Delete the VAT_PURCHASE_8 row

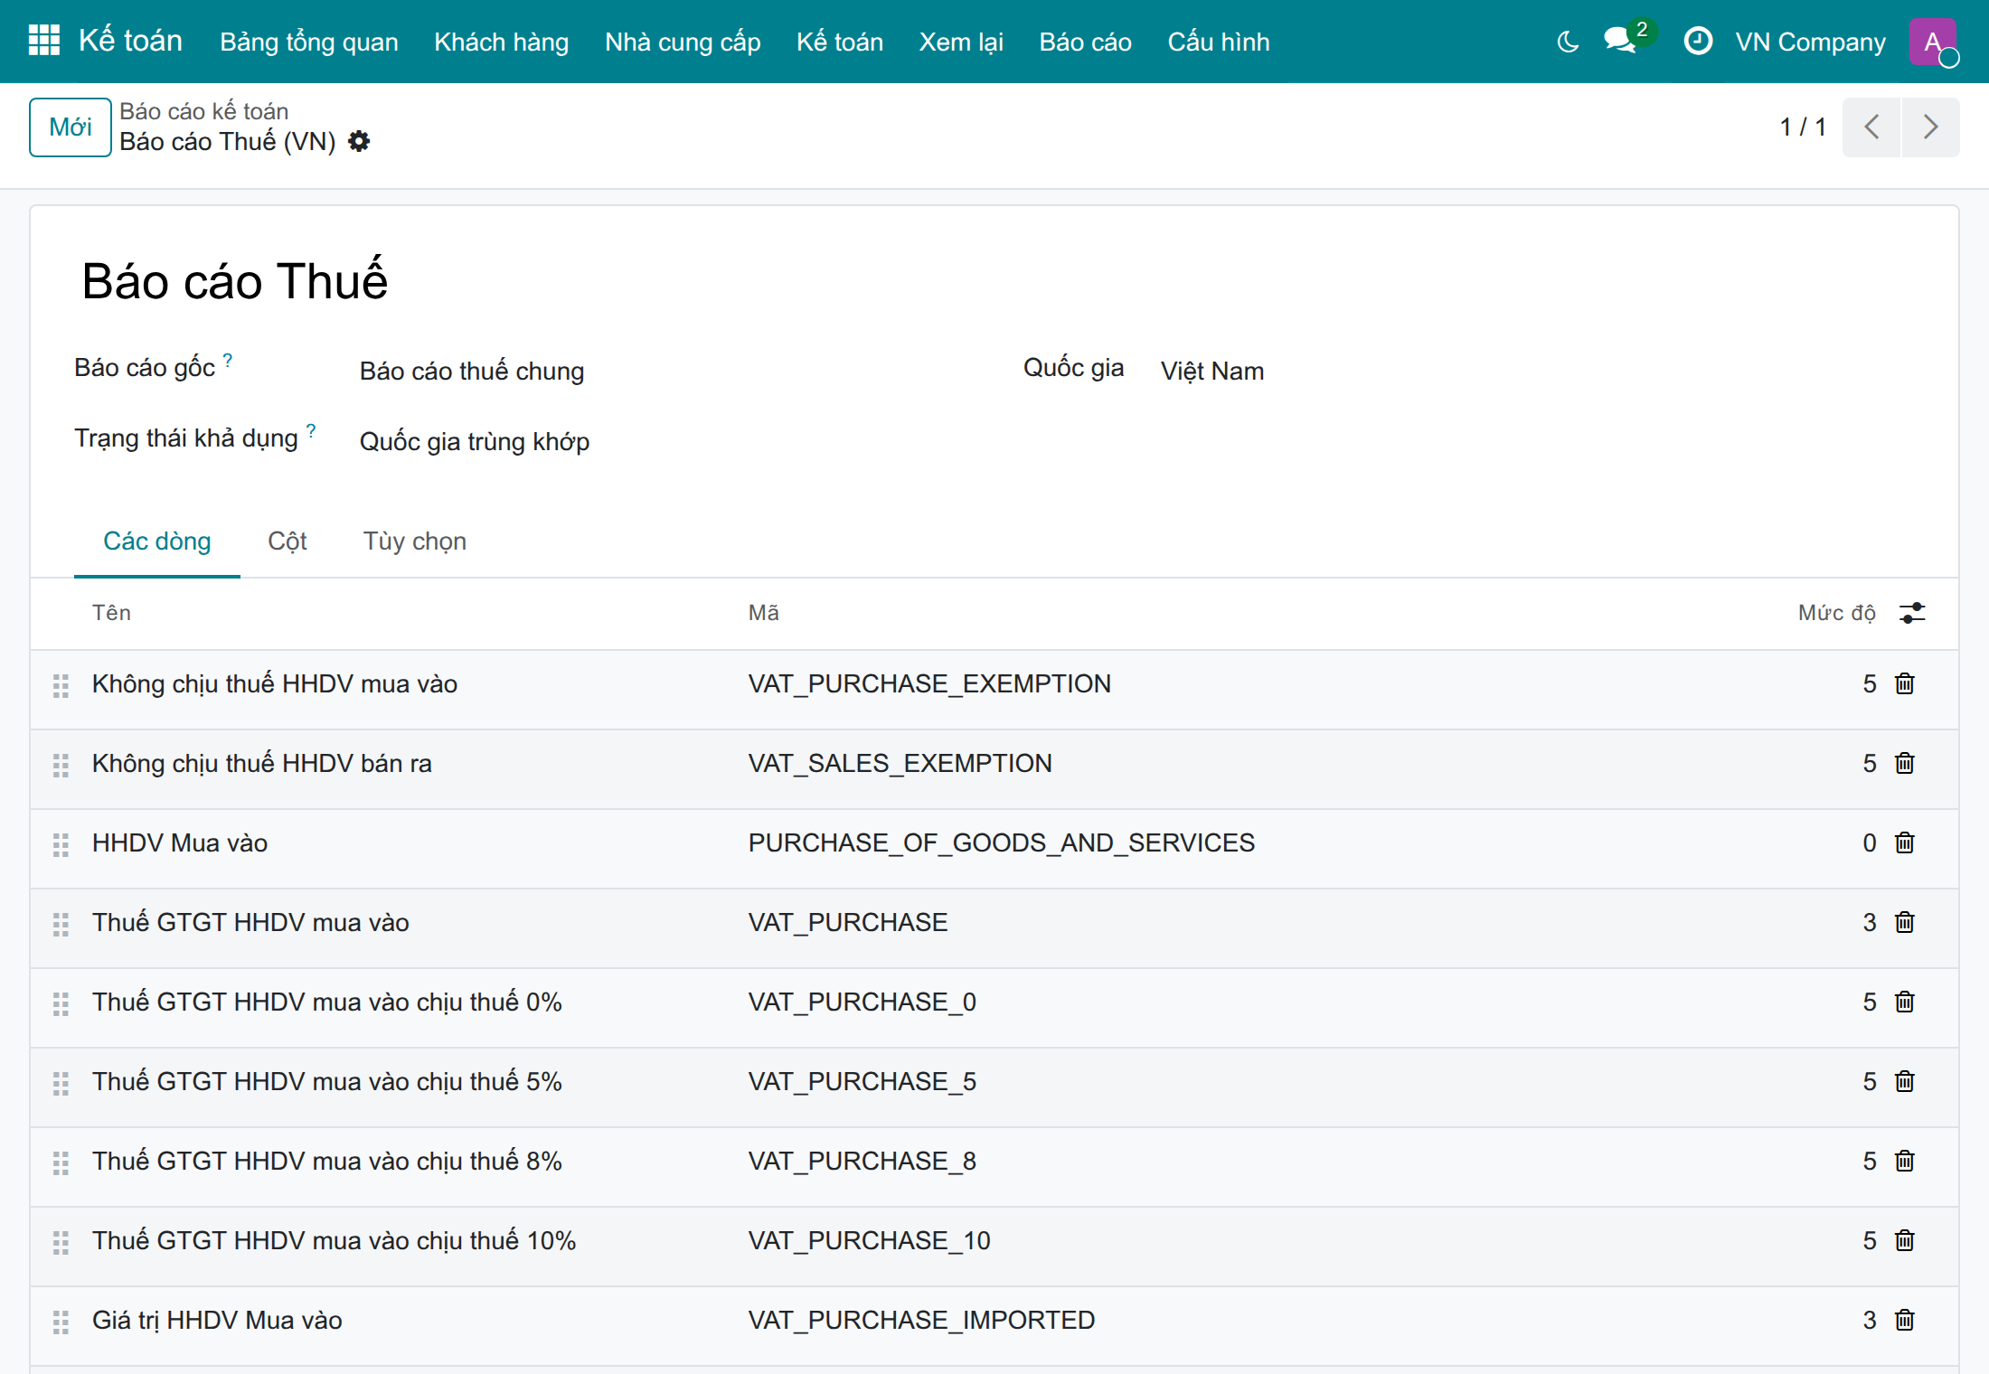coord(1905,1162)
